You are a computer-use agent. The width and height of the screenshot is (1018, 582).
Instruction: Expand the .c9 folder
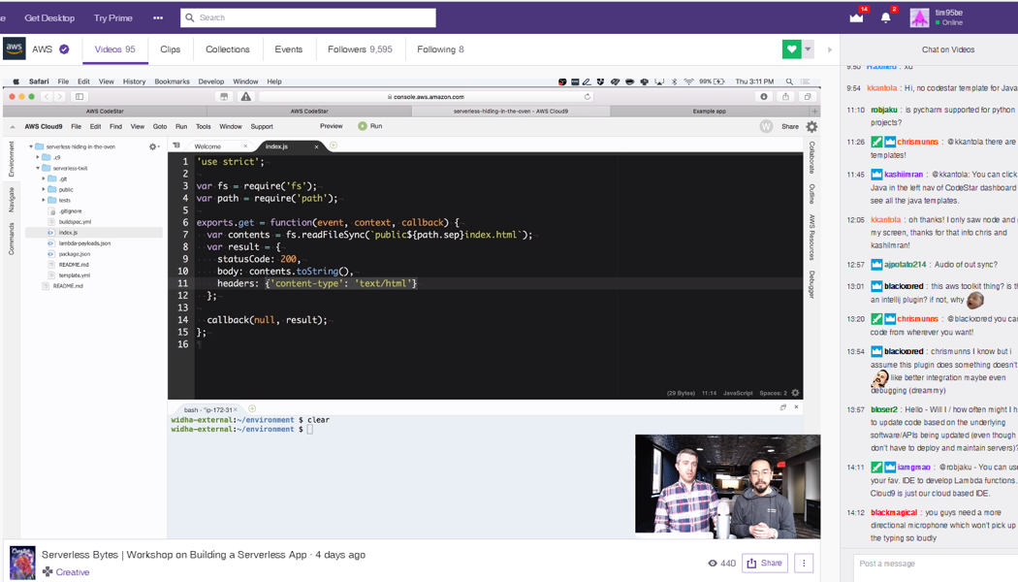click(x=38, y=157)
